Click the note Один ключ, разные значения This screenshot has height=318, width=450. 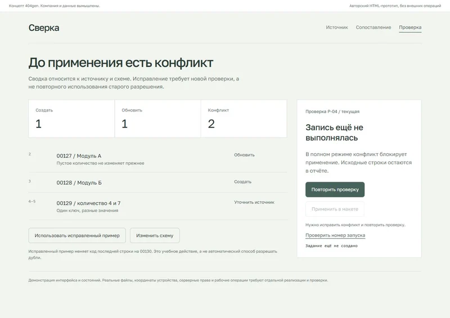click(x=87, y=210)
